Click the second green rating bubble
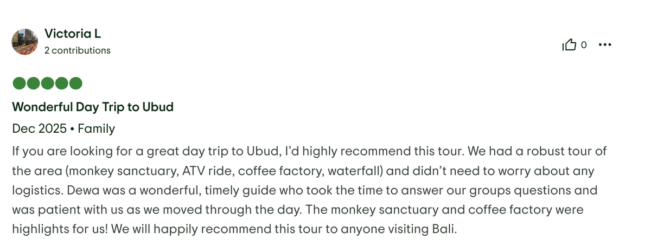This screenshot has height=252, width=651. (33, 83)
